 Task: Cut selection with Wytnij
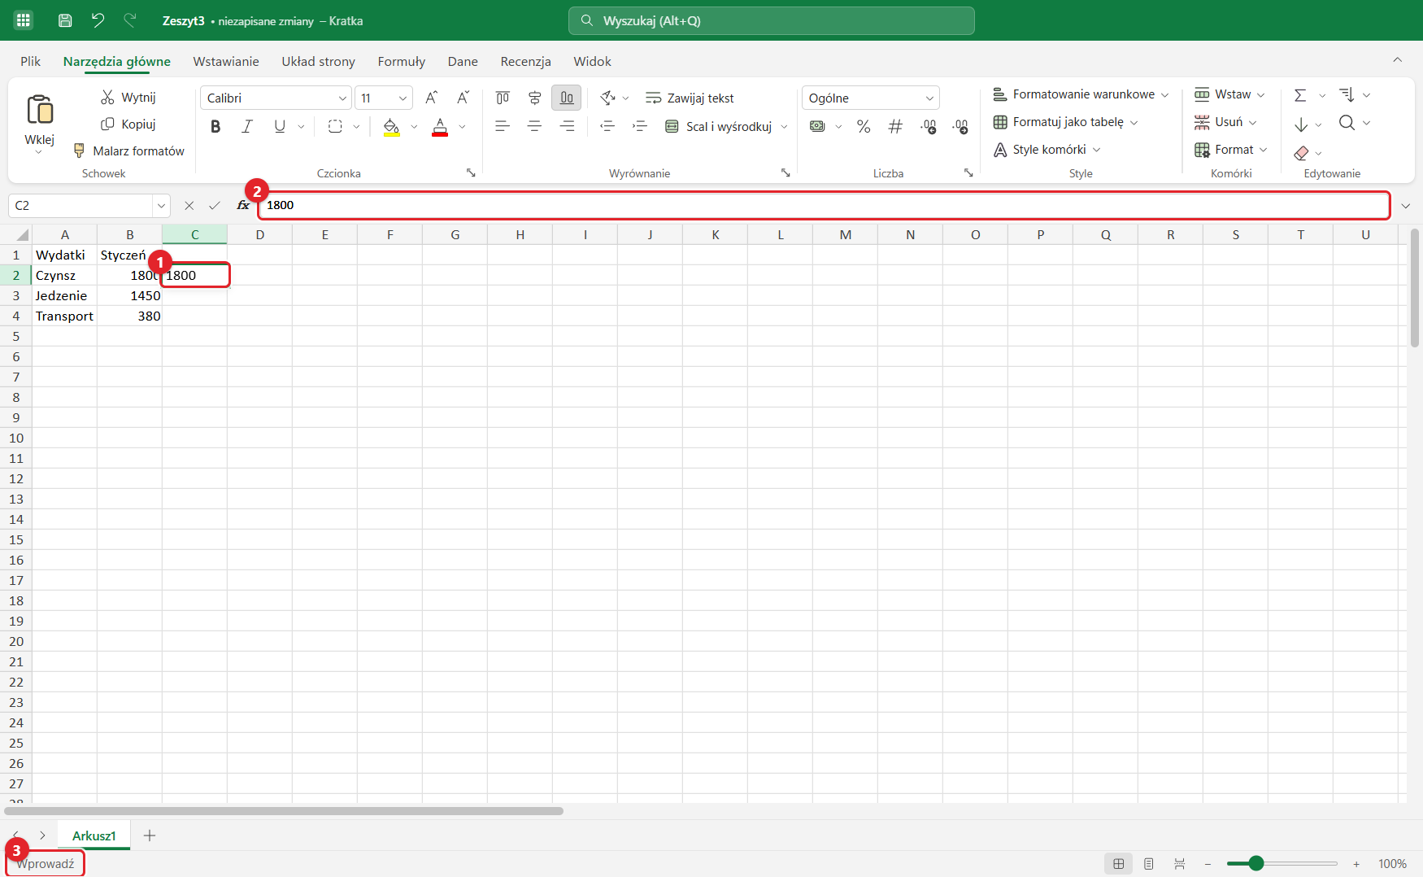128,98
